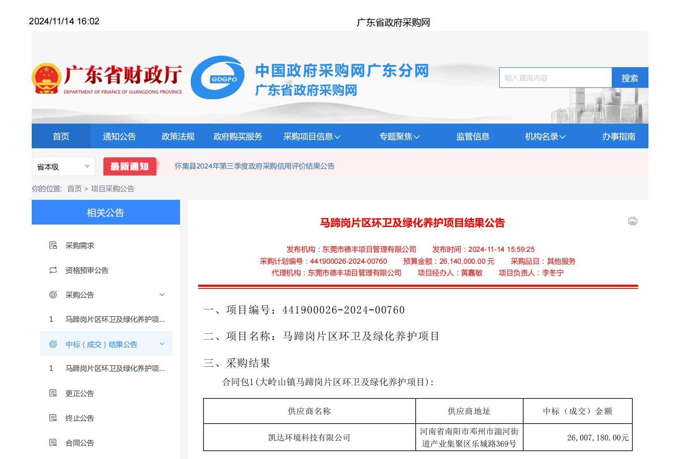This screenshot has height=459, width=681.
Task: Select 终止公告 in sidebar
Action: (x=80, y=418)
